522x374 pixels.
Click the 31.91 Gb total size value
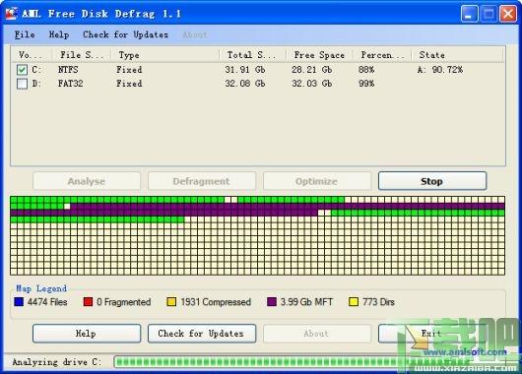(244, 70)
